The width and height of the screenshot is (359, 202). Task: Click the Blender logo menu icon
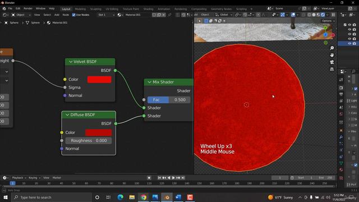point(4,8)
